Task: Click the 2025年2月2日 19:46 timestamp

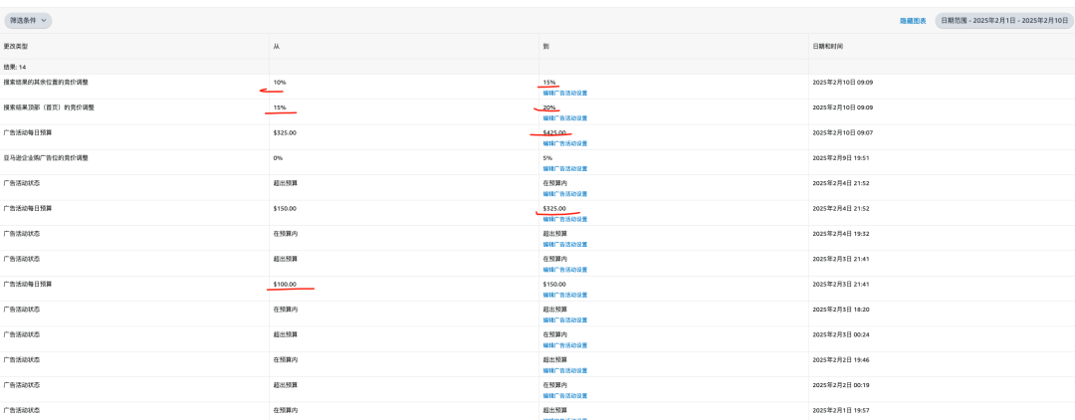Action: click(841, 359)
